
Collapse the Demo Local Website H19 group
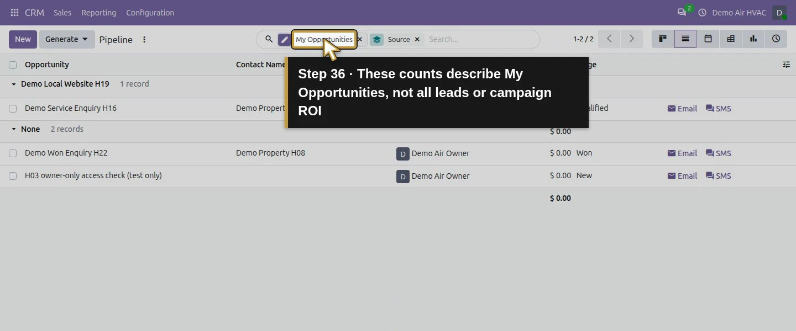click(x=14, y=84)
